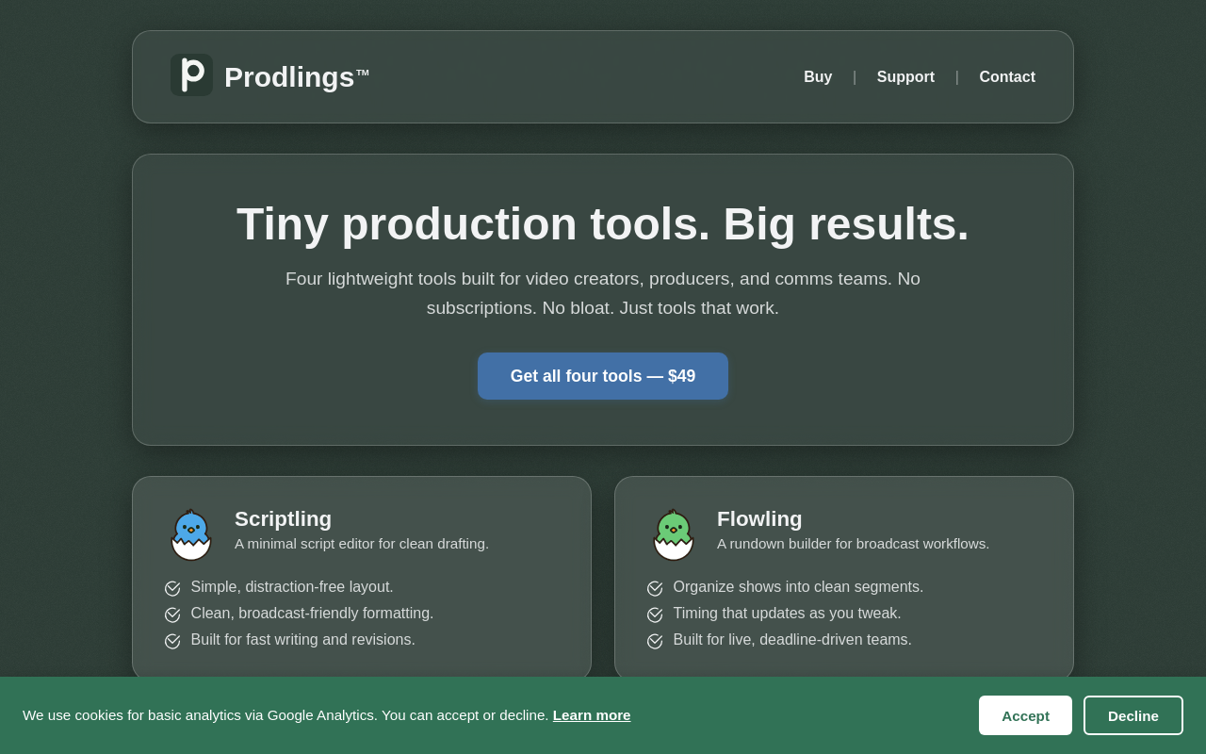Click 'Timing that updates as you tweak.' text
The width and height of the screenshot is (1206, 754).
coord(788,614)
